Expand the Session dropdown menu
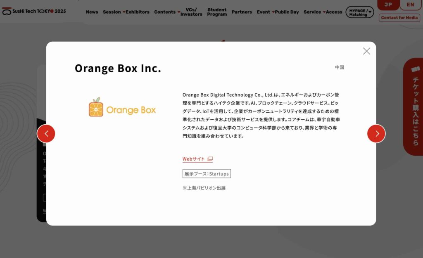The width and height of the screenshot is (423, 258). pyautogui.click(x=114, y=12)
